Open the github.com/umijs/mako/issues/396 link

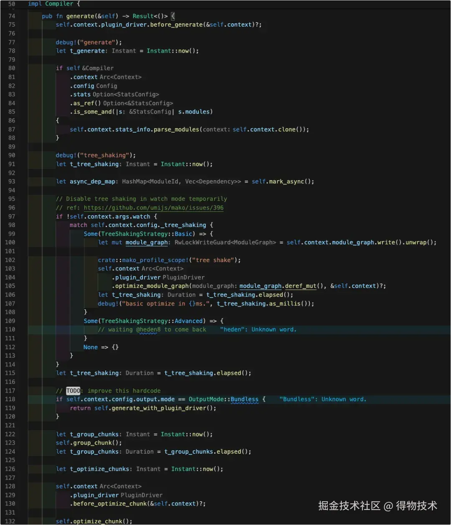pos(154,207)
